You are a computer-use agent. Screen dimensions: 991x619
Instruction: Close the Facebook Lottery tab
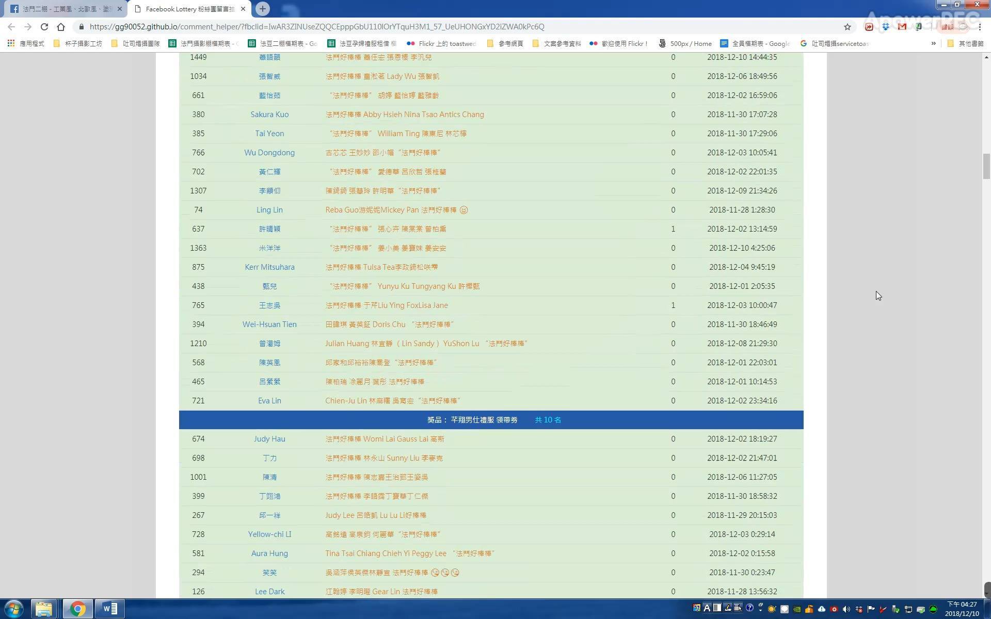(243, 9)
